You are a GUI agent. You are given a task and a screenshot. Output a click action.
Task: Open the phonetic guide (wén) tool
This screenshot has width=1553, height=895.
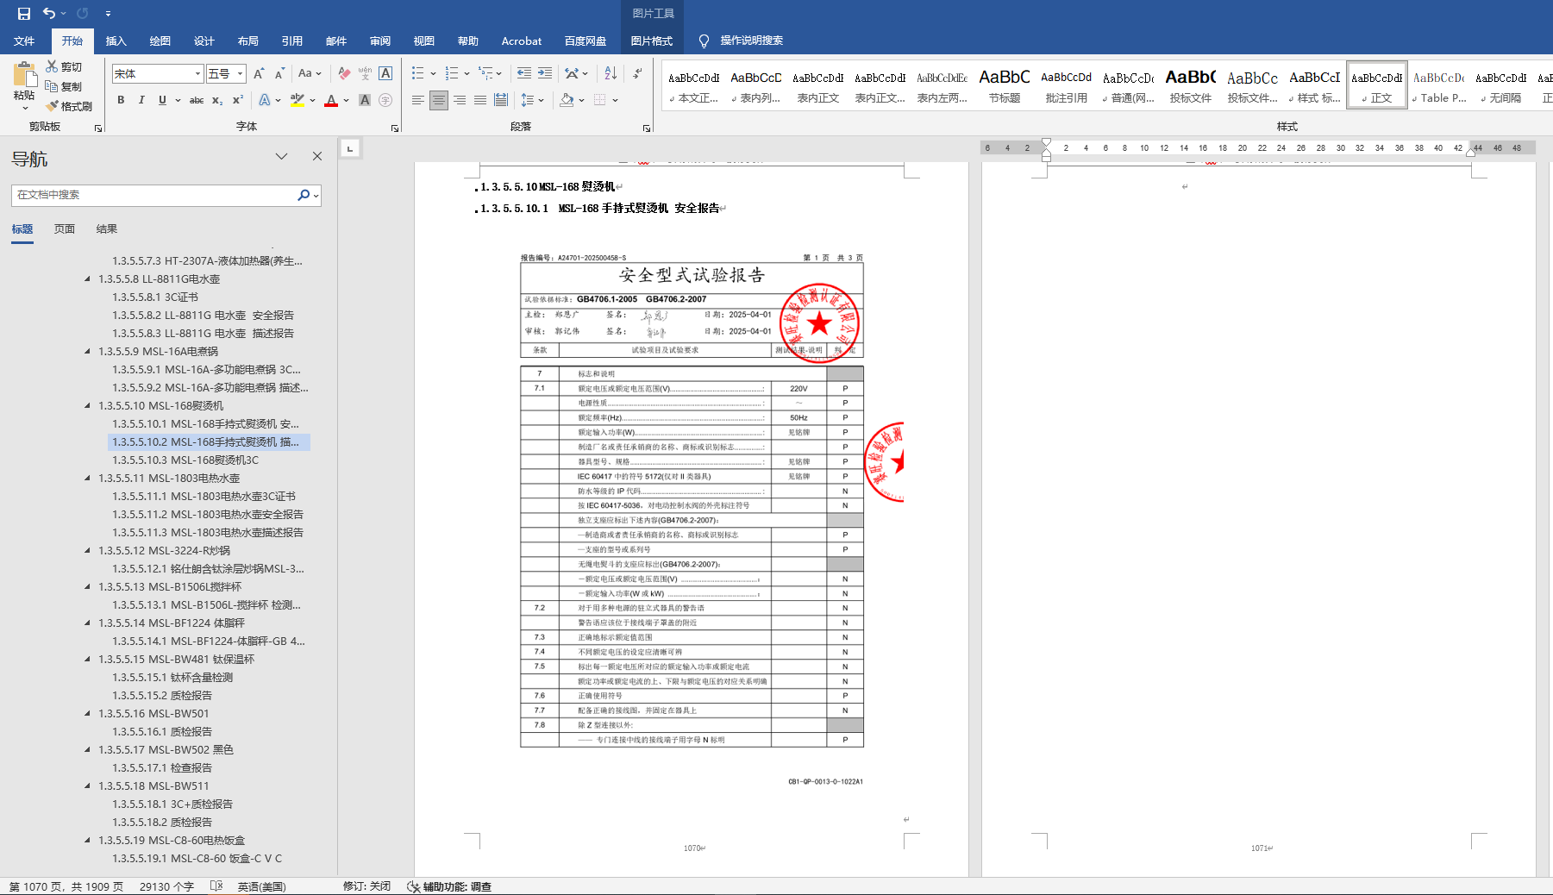365,74
